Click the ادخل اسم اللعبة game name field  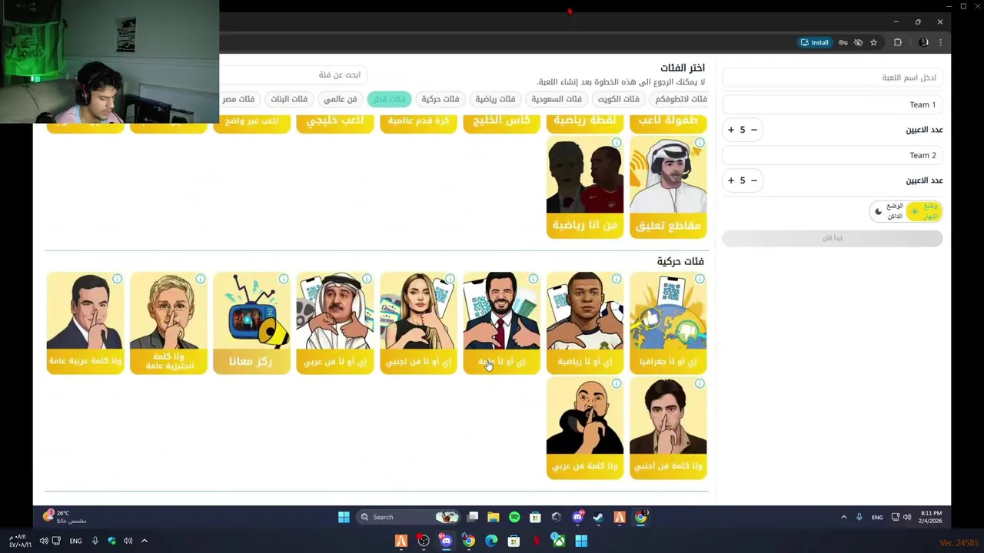832,78
